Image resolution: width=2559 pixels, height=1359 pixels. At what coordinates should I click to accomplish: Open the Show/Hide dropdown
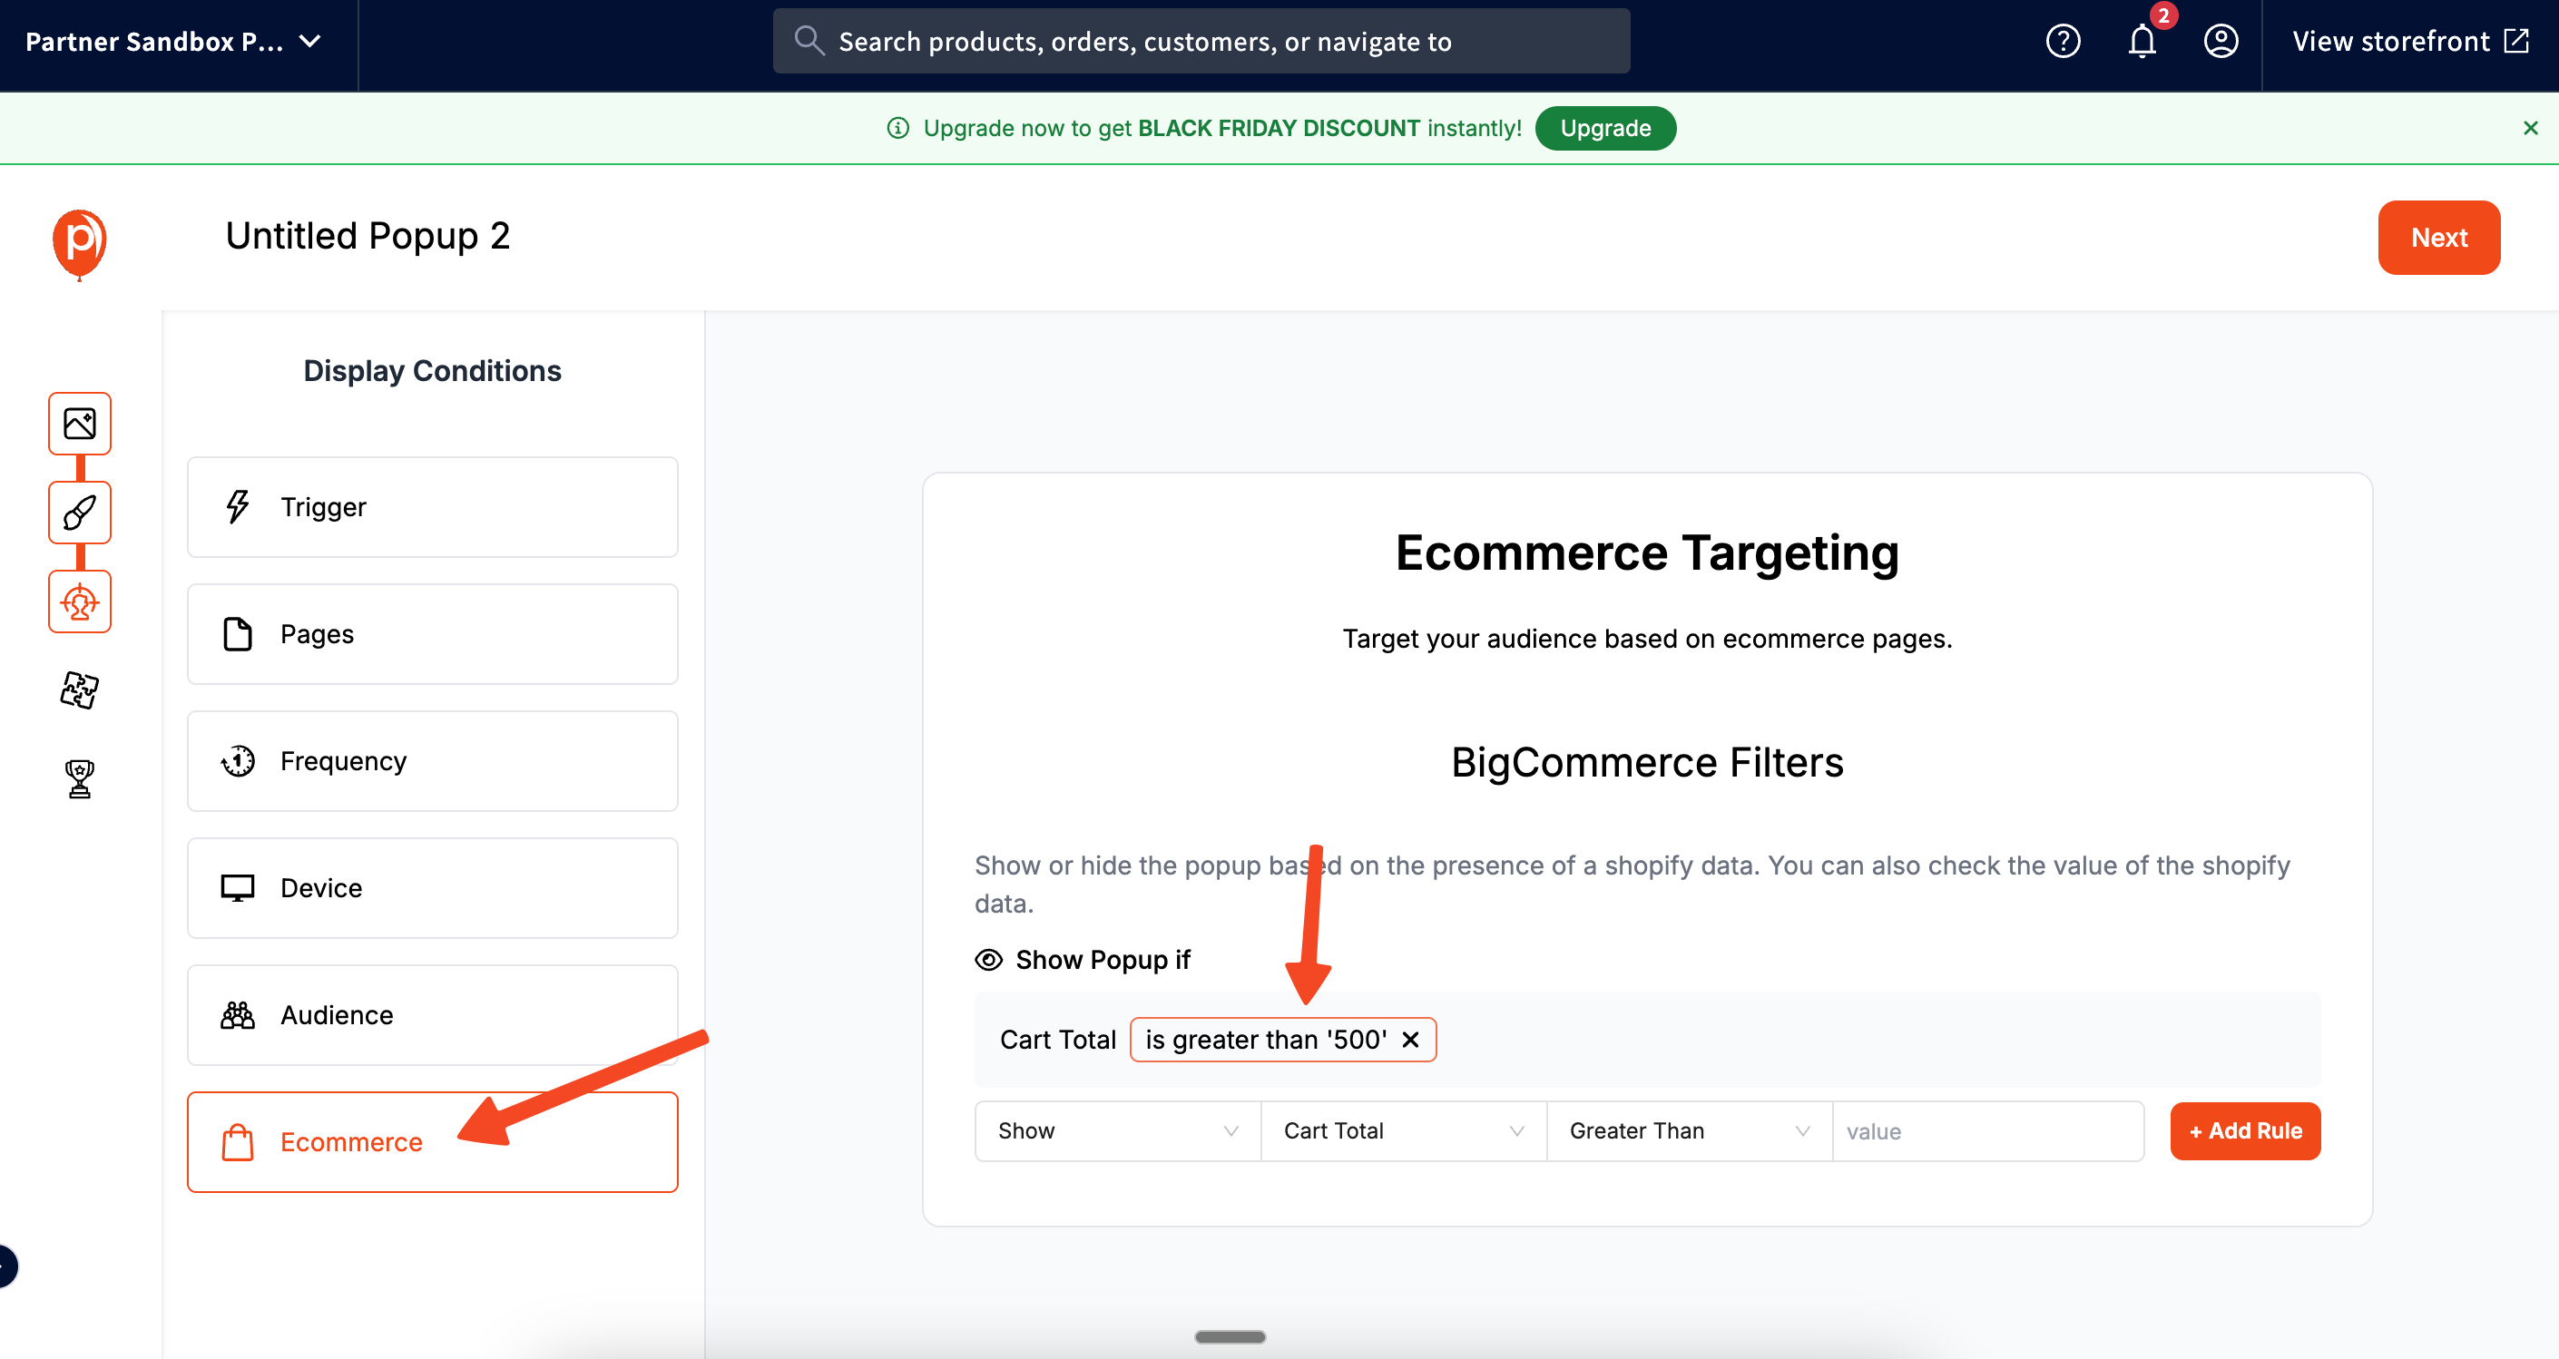tap(1114, 1130)
